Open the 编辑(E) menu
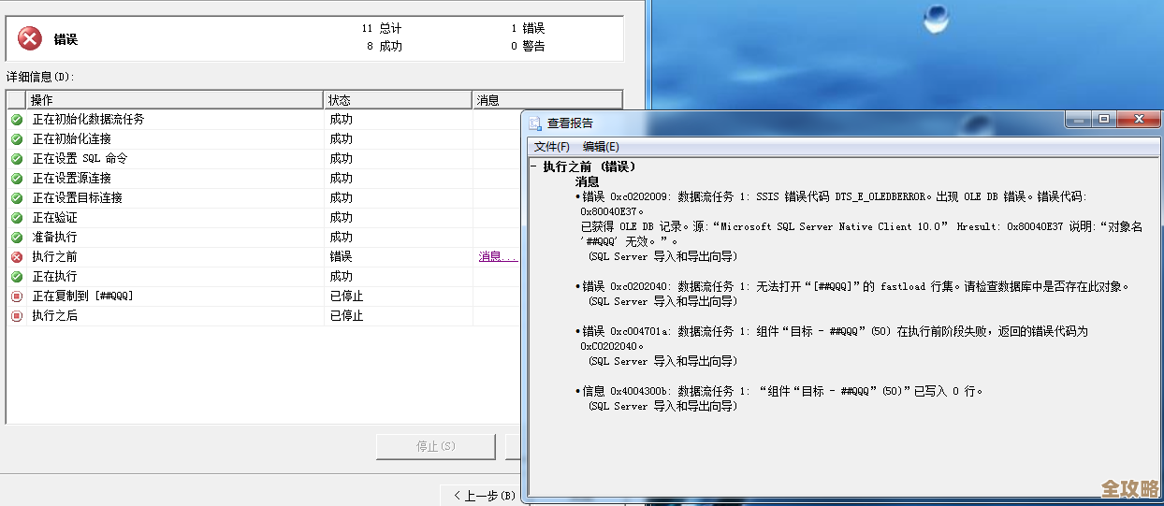1164x506 pixels. click(601, 147)
